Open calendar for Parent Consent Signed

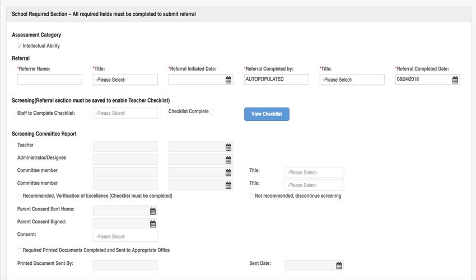pos(153,224)
